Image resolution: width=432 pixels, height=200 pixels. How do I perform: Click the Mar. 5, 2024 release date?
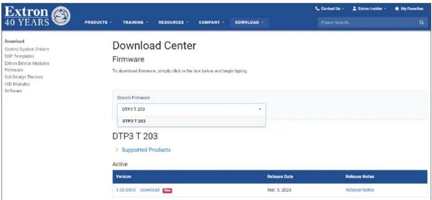coord(279,190)
